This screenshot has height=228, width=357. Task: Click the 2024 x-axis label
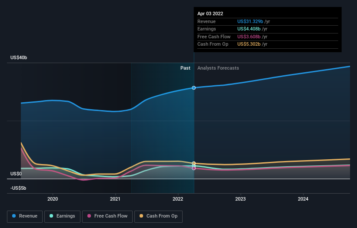[303, 199]
